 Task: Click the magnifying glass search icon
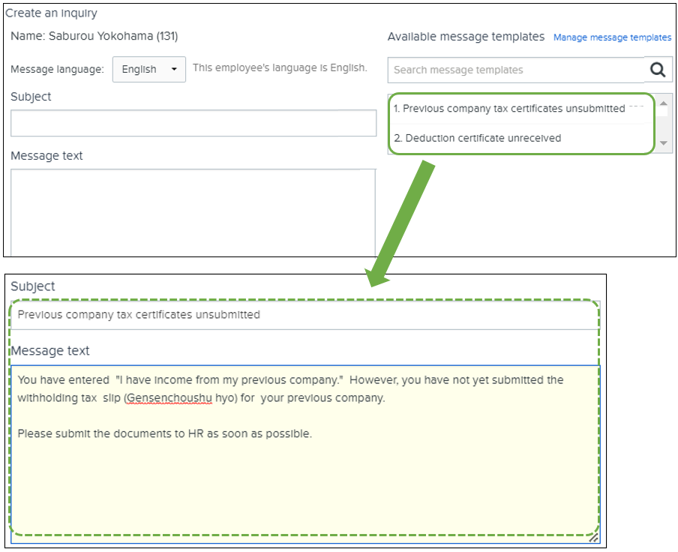point(658,70)
